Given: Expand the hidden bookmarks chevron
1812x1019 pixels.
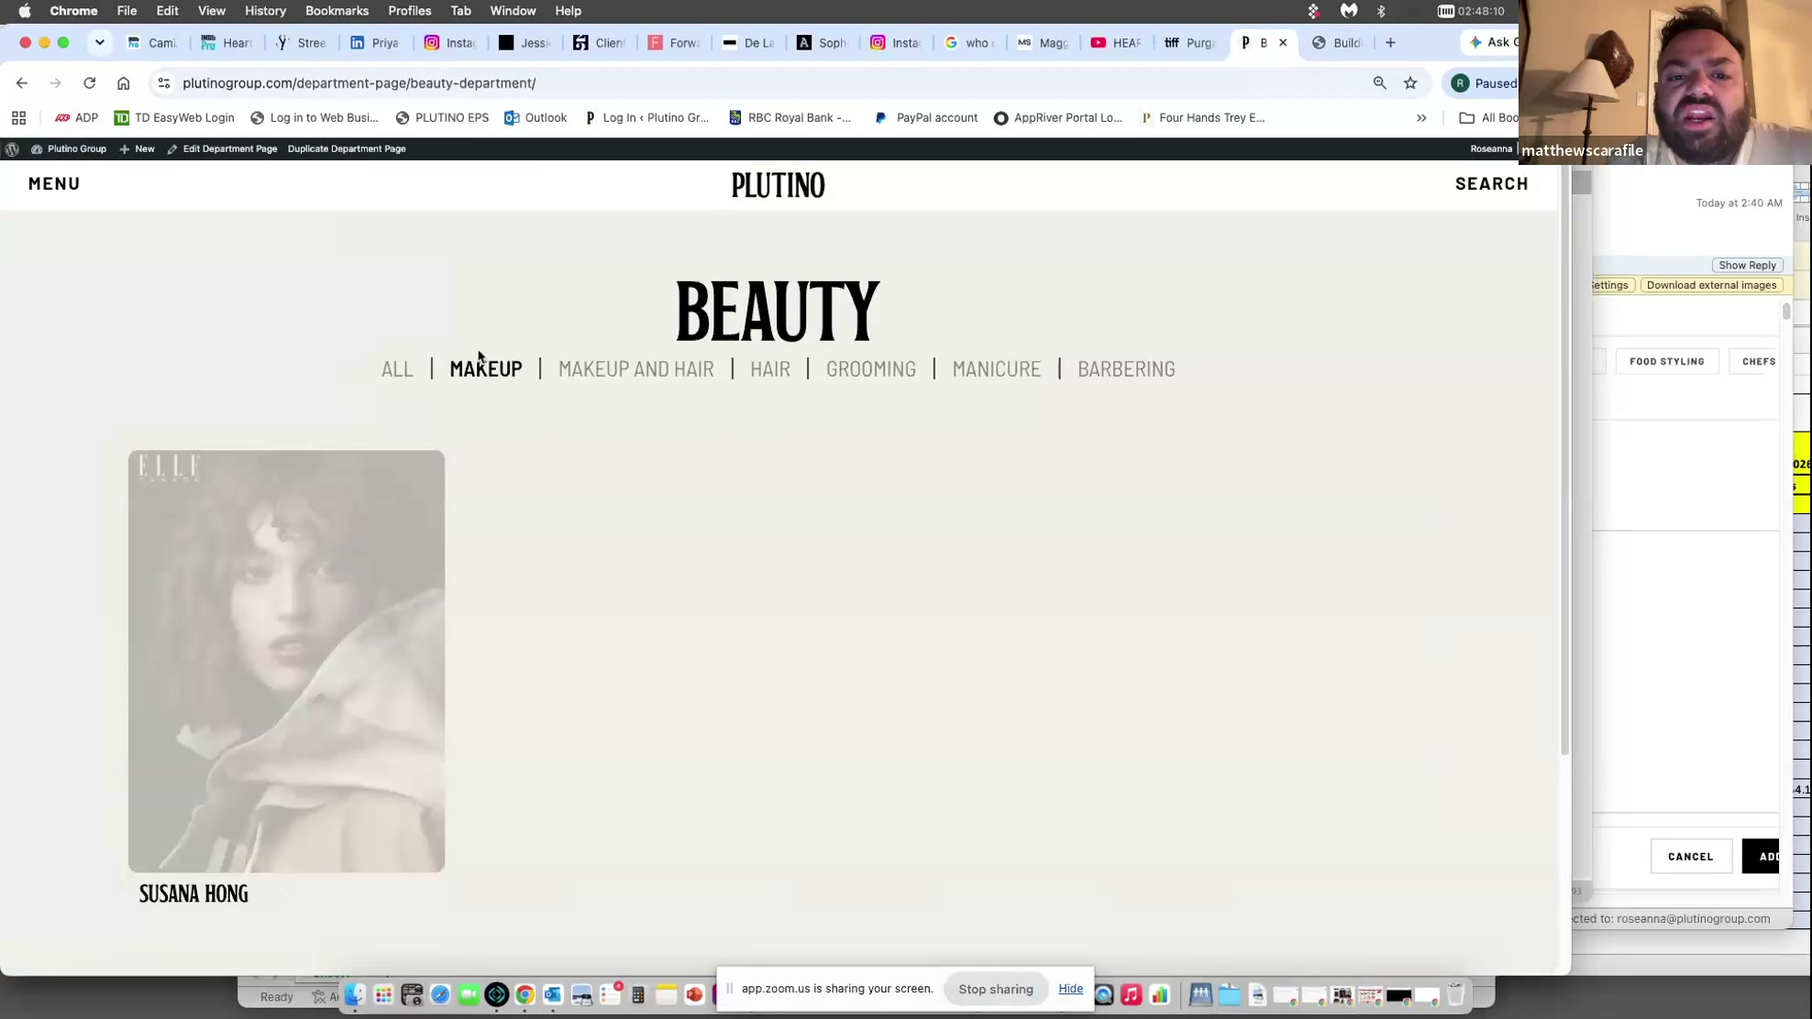Looking at the screenshot, I should click(x=1421, y=117).
